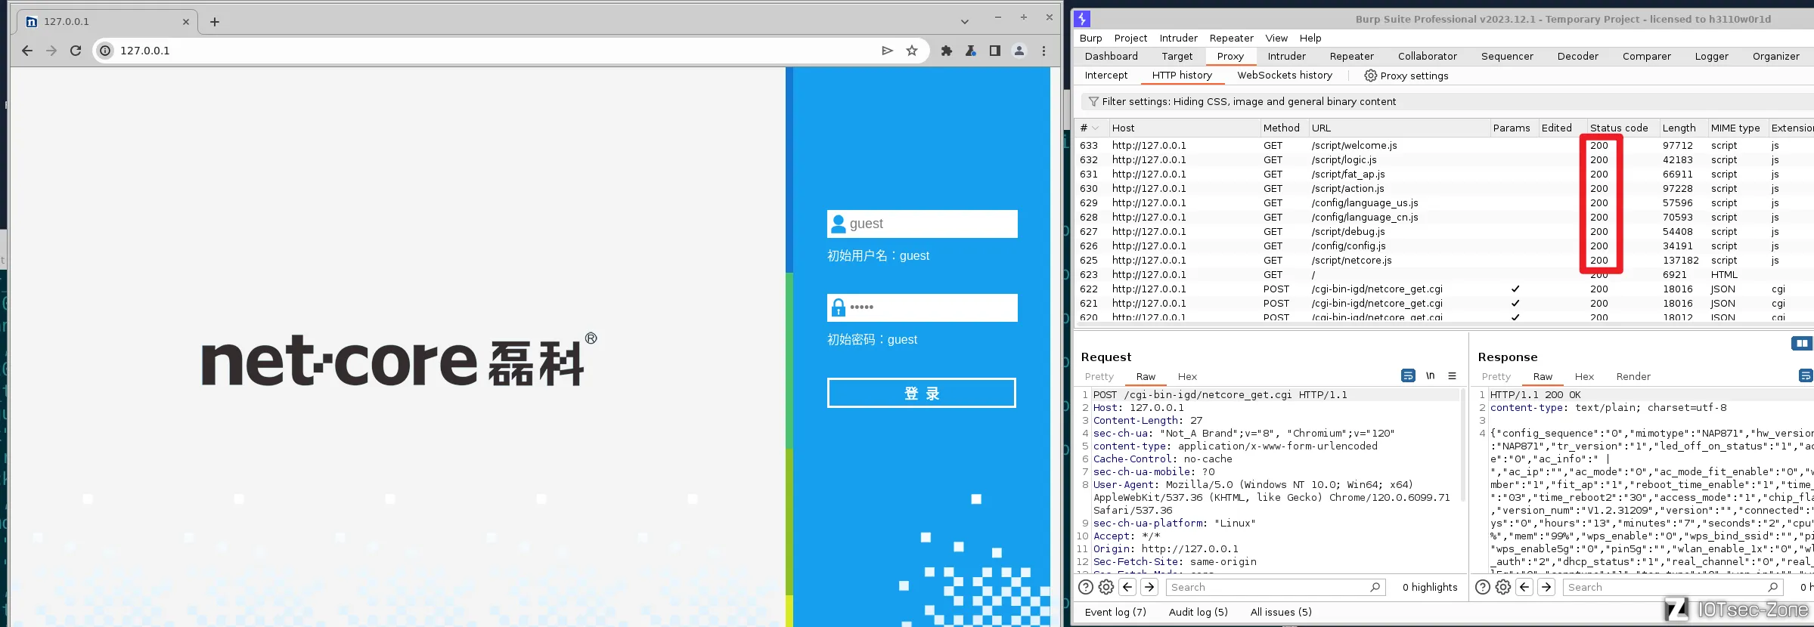
Task: Reload the 127.0.0.1 page
Action: point(76,51)
